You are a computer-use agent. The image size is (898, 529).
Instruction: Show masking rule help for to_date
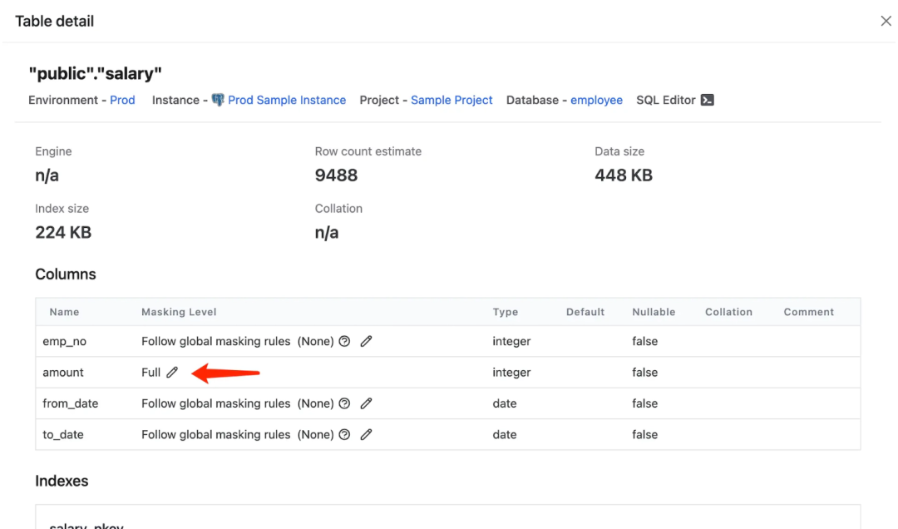click(344, 434)
